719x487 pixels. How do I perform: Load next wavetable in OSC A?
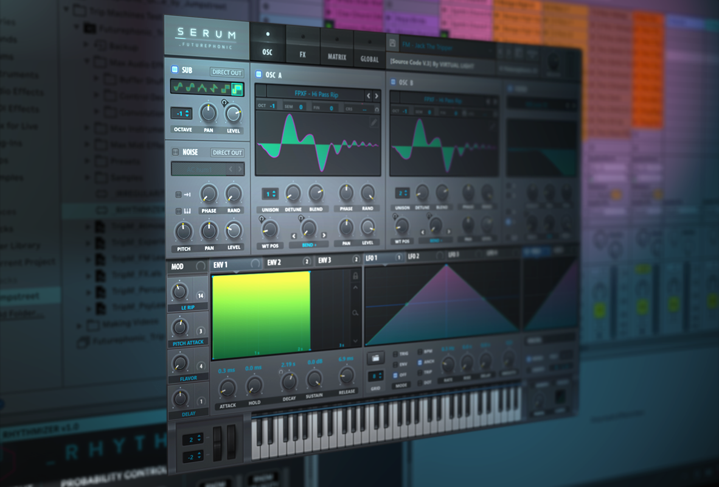point(377,96)
